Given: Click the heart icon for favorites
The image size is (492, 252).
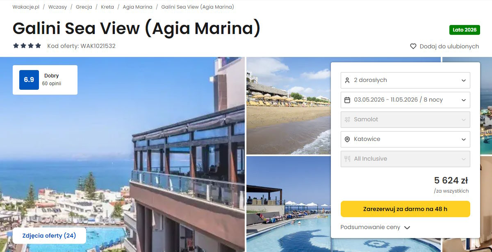Looking at the screenshot, I should 413,46.
